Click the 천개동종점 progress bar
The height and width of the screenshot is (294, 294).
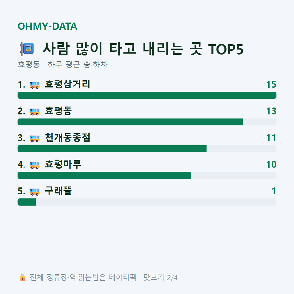pyautogui.click(x=147, y=148)
